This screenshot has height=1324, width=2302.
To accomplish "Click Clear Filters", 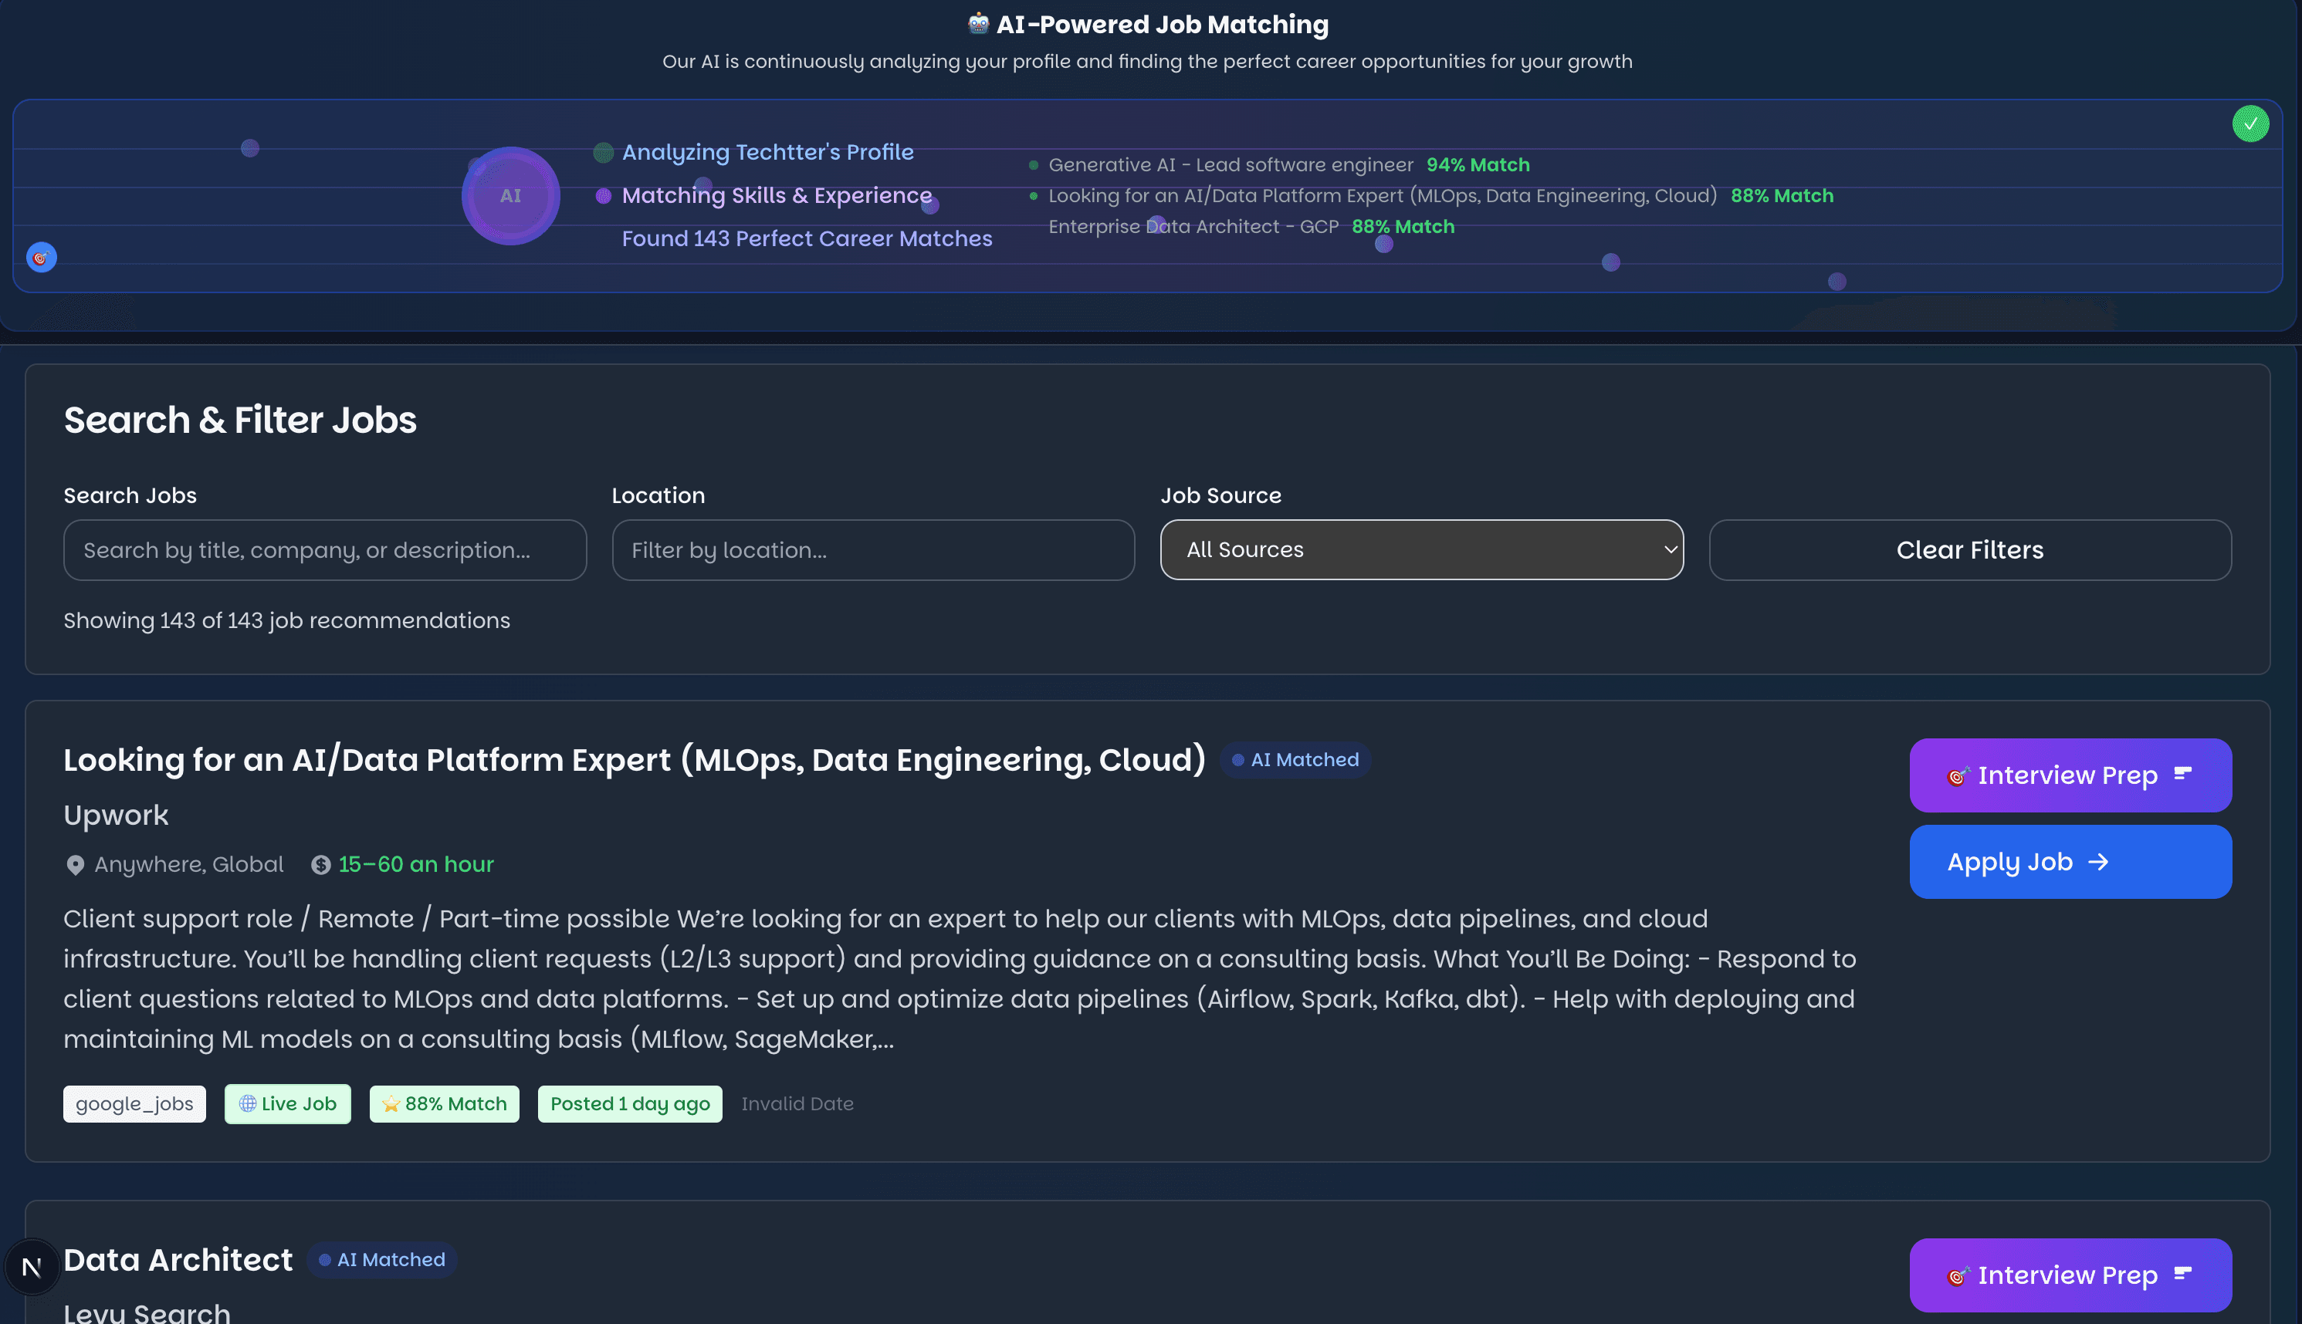I will [1970, 549].
